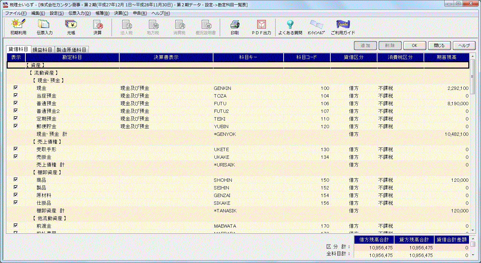
Task: Click the 閉じる button
Action: pos(439,46)
